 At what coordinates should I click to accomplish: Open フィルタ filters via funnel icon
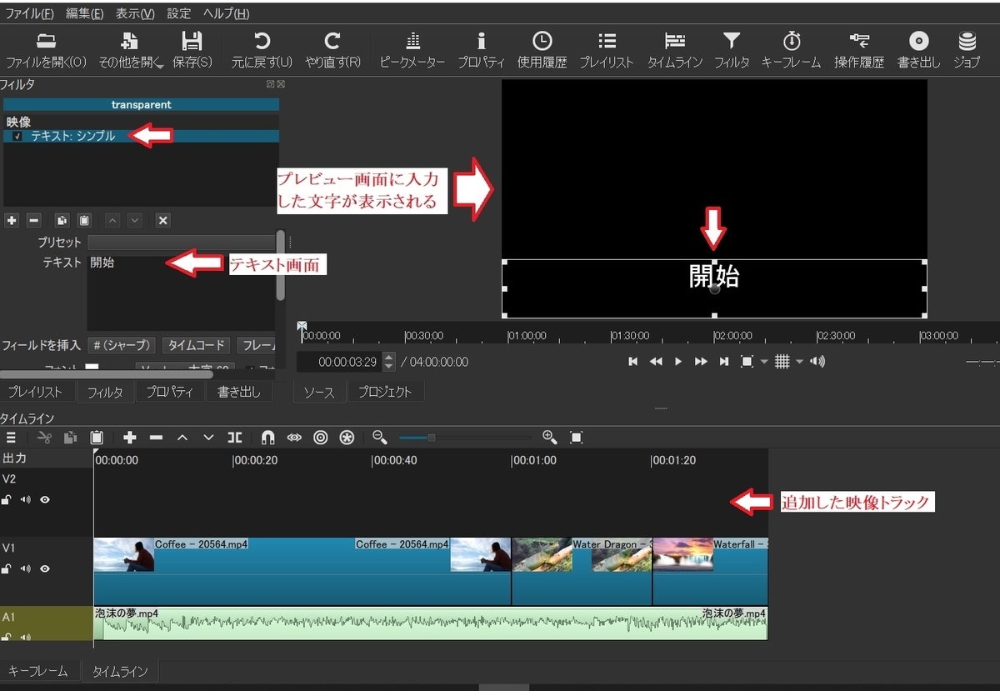pyautogui.click(x=731, y=42)
